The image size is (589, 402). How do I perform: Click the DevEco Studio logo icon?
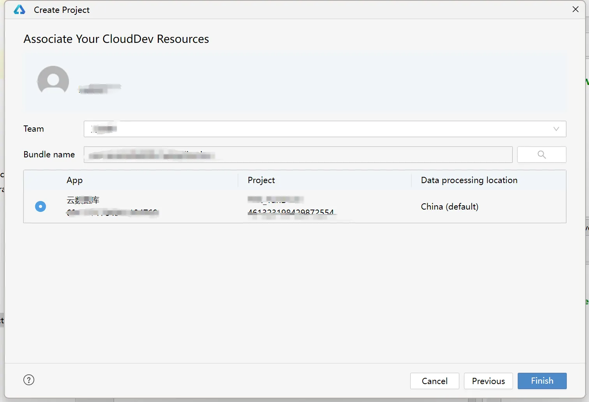tap(19, 10)
